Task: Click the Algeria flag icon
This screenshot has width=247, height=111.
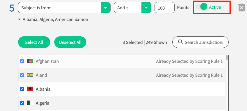Action: click(x=30, y=103)
